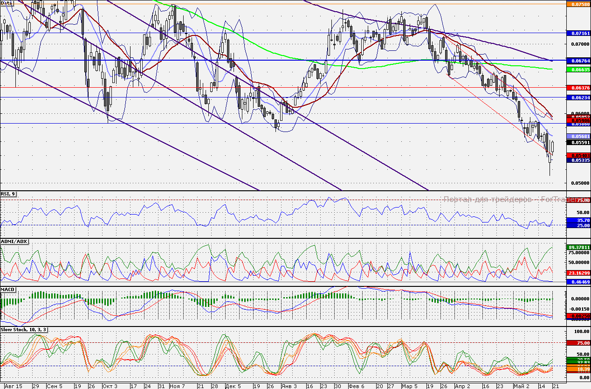The height and width of the screenshot is (389, 591).
Task: Click the RSI lower level label 25.00
Action: [578, 226]
